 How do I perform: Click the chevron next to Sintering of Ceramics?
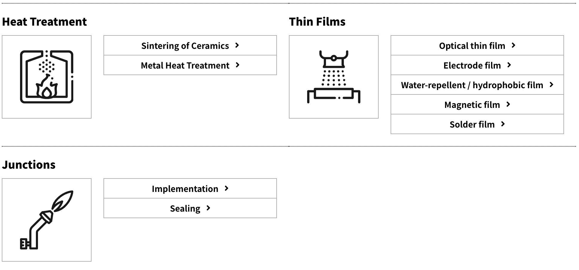[x=237, y=45]
